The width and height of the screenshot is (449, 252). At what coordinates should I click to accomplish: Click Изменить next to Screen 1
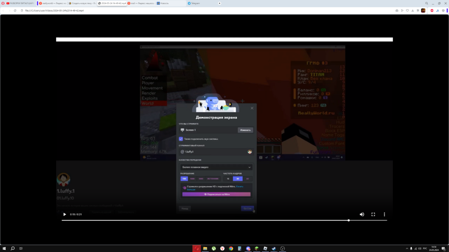coord(246,130)
